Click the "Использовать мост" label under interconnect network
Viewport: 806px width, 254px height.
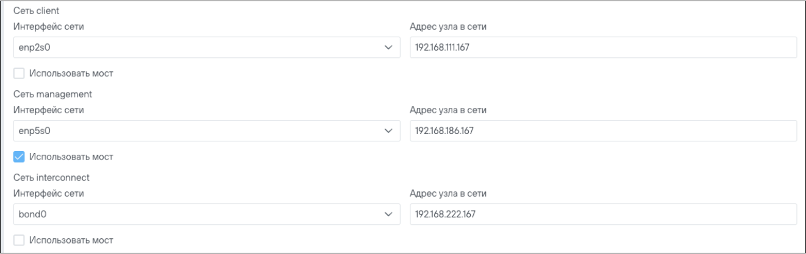72,241
